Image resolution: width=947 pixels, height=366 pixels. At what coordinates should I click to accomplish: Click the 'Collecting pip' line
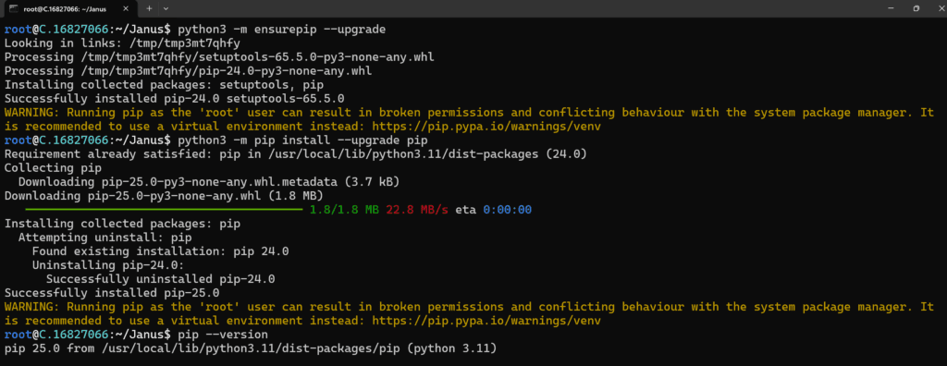pos(53,168)
